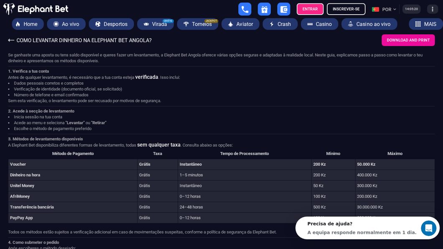The width and height of the screenshot is (443, 249).
Task: Open the help chat bubble icon
Action: 428,228
